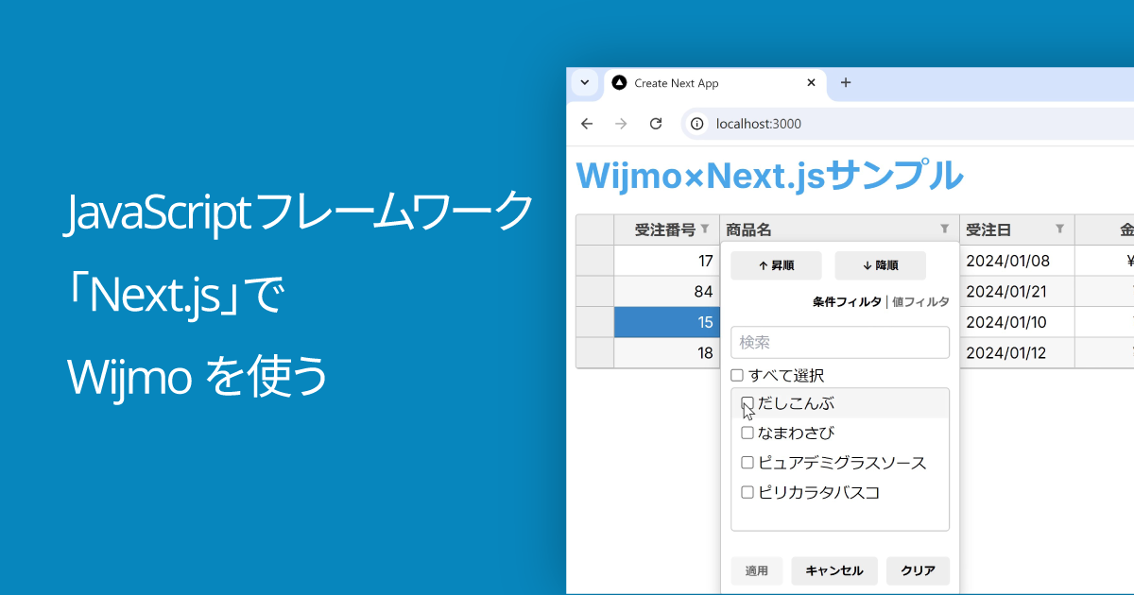
Task: Apply the filter with the 適用 button
Action: (756, 570)
